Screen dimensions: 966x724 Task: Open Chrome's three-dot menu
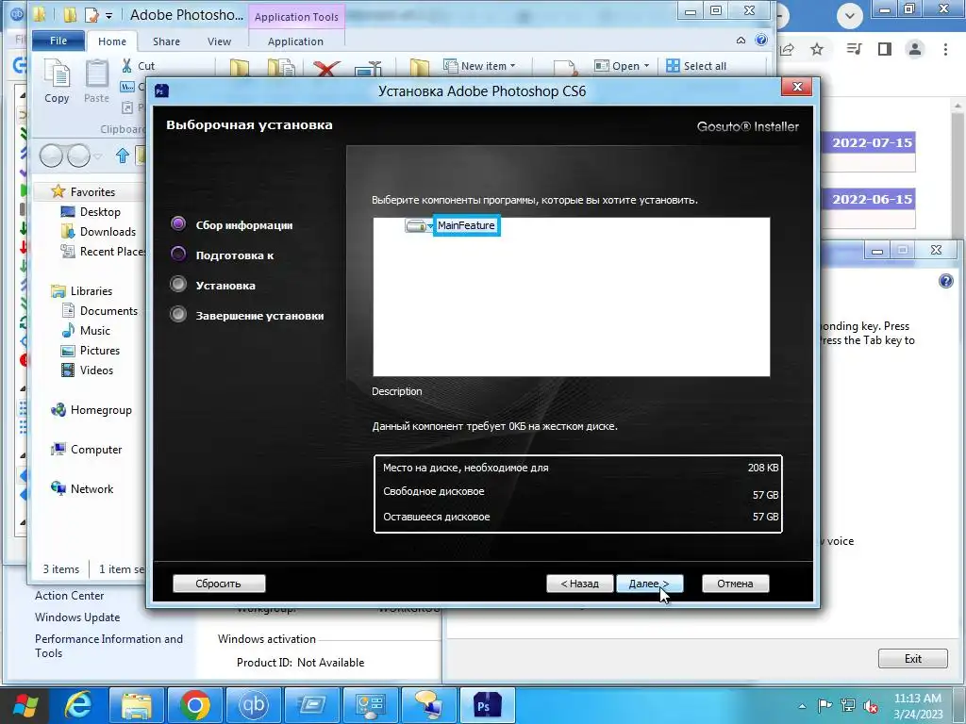click(945, 49)
